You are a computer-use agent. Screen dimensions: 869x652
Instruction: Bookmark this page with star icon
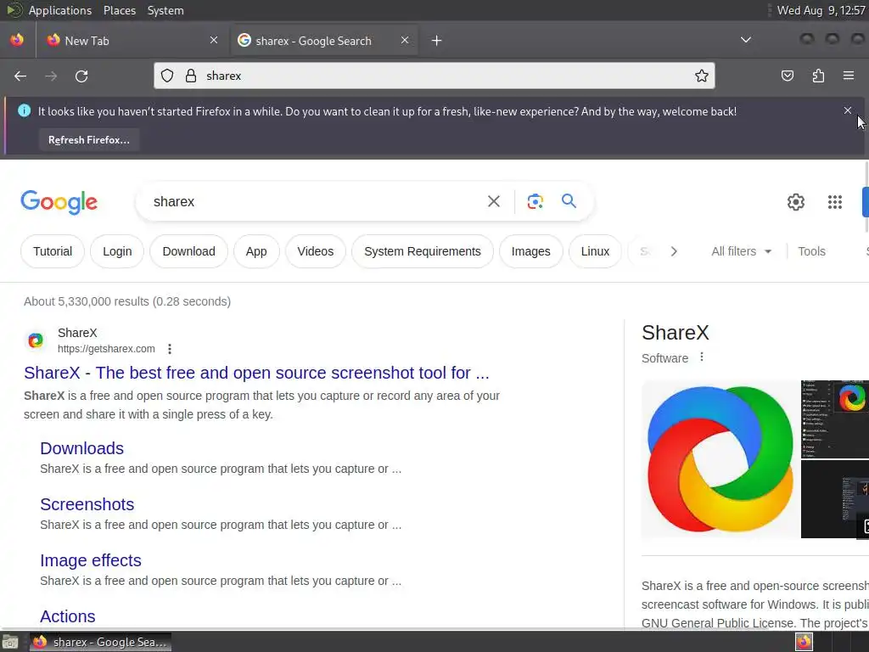point(702,76)
